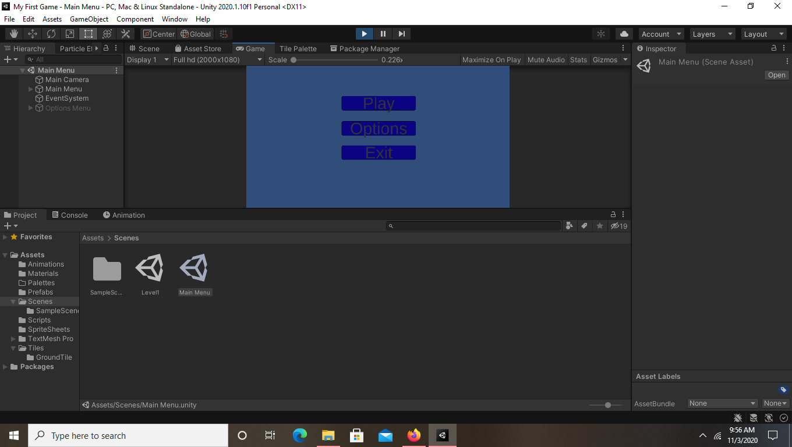Switch to the Package Manager tab
792x447 pixels.
[365, 49]
